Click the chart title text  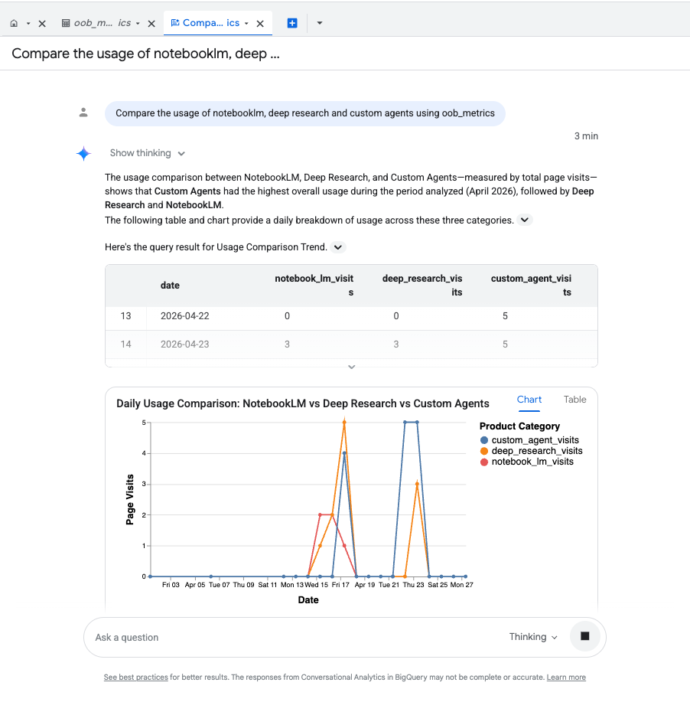[302, 403]
